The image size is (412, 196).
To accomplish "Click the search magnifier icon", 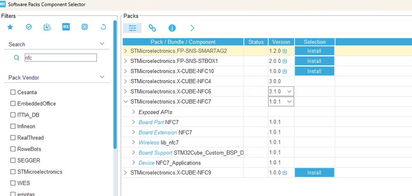I will click(x=17, y=58).
